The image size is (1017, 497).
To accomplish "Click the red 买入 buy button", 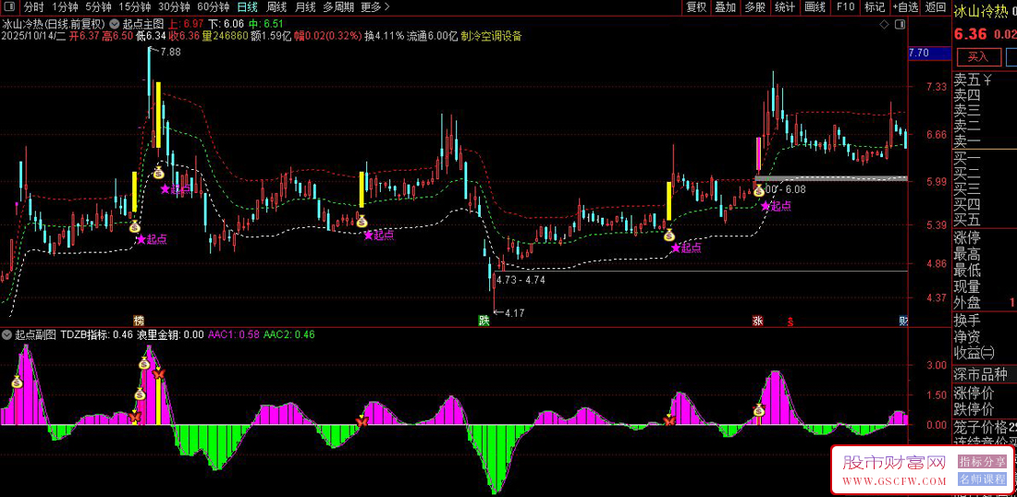I will pyautogui.click(x=977, y=57).
